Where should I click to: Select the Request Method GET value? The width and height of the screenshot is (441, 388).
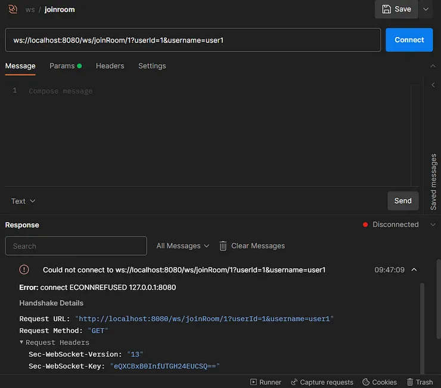point(98,331)
